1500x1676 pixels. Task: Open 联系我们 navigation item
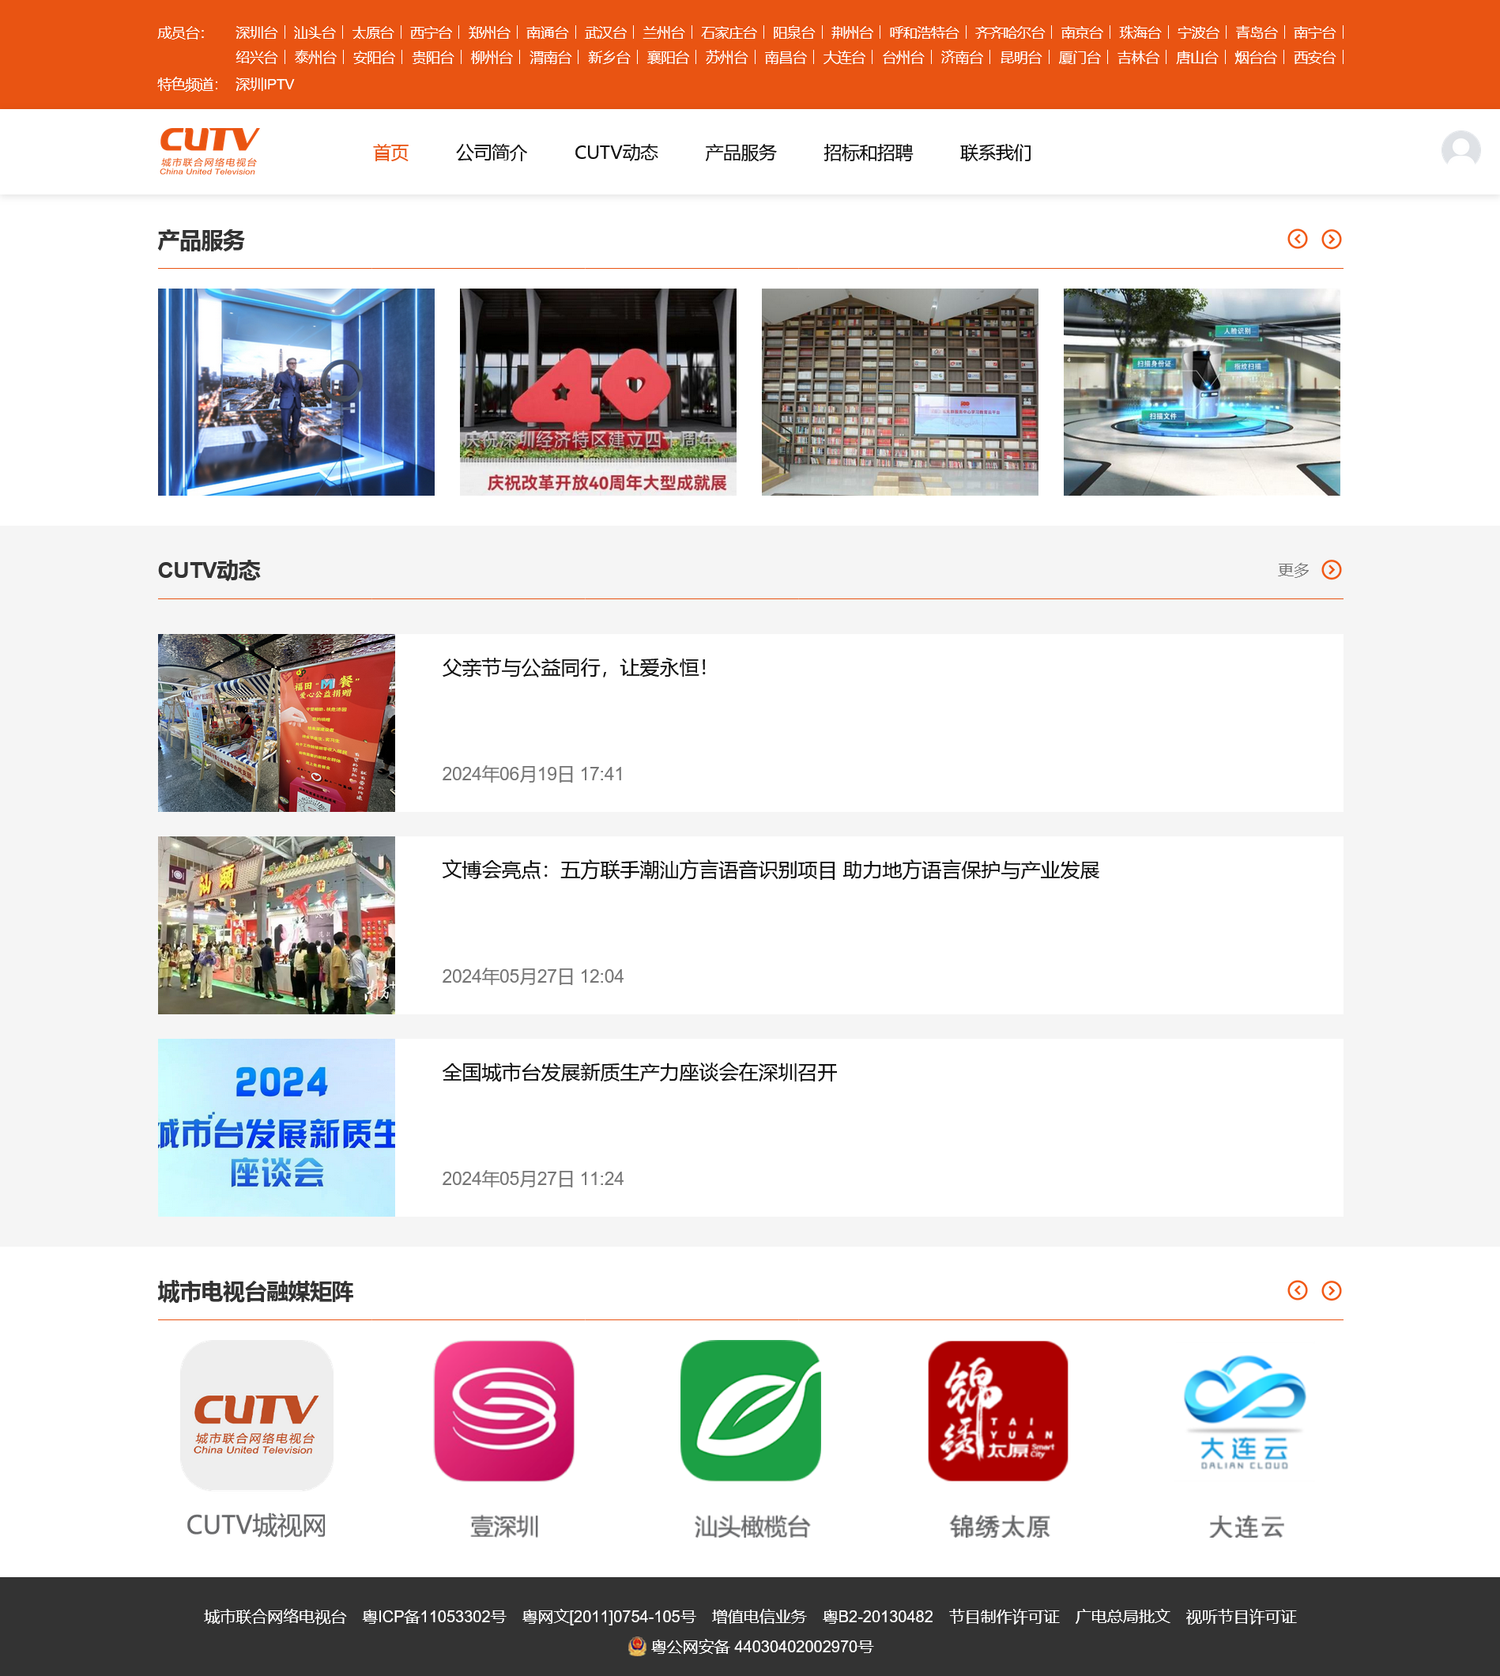point(997,153)
